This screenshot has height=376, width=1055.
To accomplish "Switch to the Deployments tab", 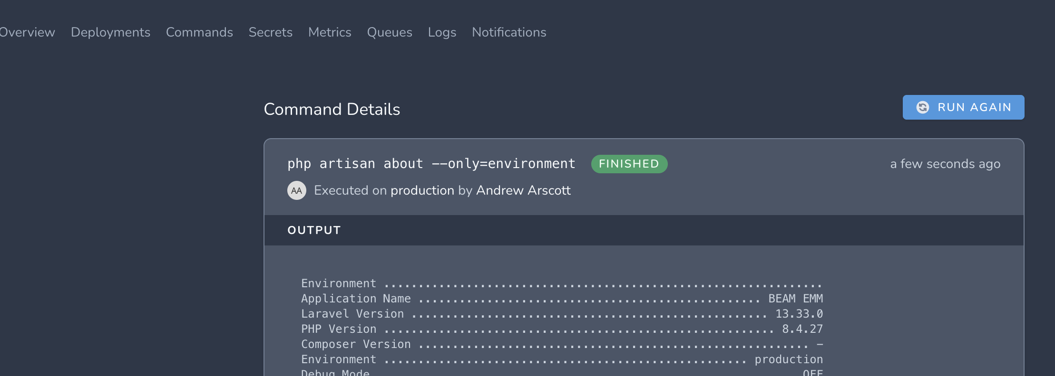I will click(110, 32).
